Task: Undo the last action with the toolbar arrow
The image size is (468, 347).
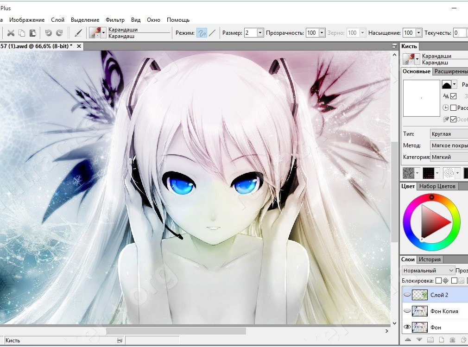Action: point(48,33)
